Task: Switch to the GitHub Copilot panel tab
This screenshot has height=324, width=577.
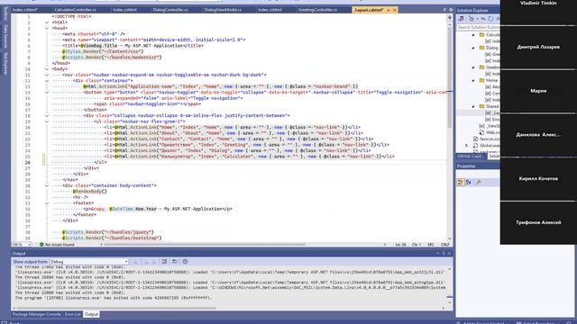Action: (471, 156)
